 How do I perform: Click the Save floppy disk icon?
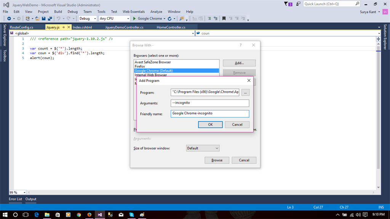click(44, 18)
